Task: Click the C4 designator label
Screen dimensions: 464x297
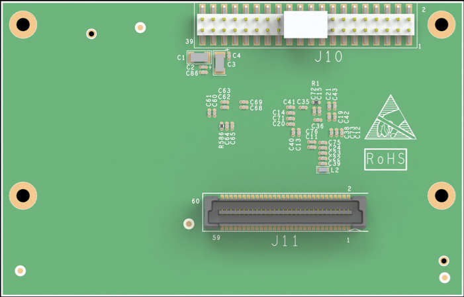Action: point(236,56)
